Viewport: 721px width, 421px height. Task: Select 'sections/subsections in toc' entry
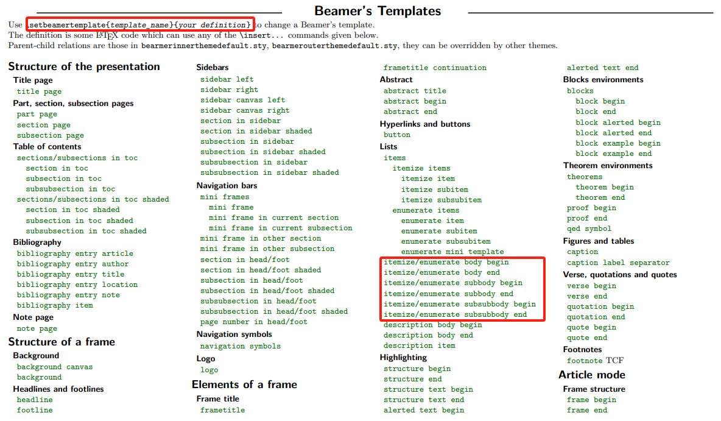[x=77, y=158]
